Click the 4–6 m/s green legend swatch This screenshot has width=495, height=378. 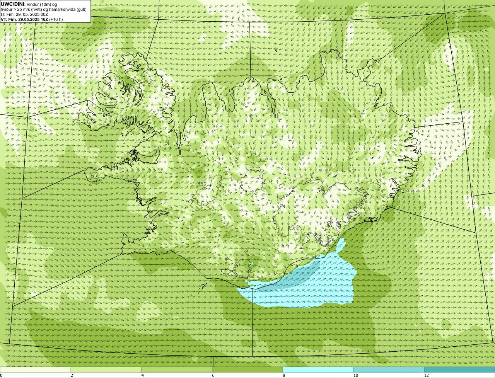pos(177,369)
